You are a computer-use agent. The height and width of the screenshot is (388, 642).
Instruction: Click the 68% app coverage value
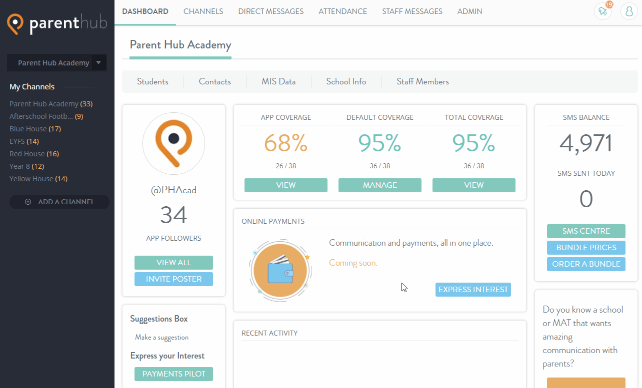pyautogui.click(x=286, y=143)
